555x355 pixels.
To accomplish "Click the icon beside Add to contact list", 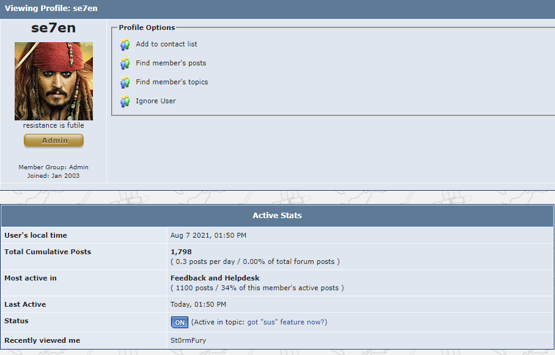I will pyautogui.click(x=125, y=45).
